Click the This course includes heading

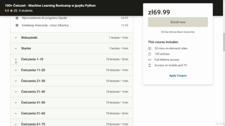(x=163, y=42)
